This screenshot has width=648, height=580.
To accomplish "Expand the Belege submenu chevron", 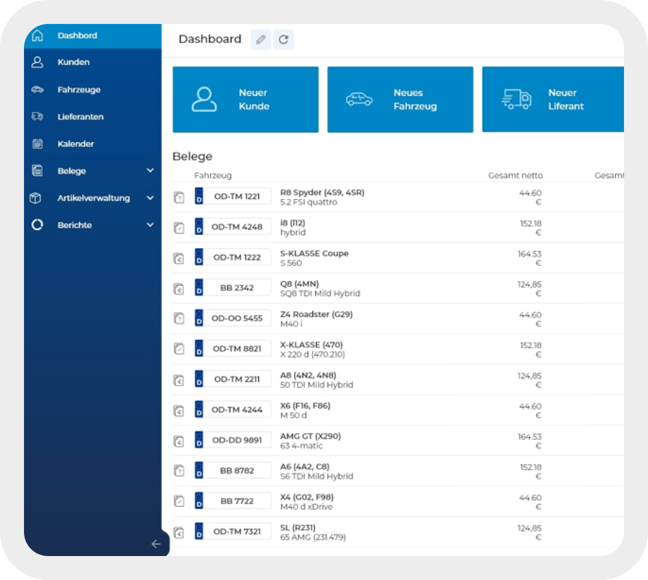I will [151, 171].
